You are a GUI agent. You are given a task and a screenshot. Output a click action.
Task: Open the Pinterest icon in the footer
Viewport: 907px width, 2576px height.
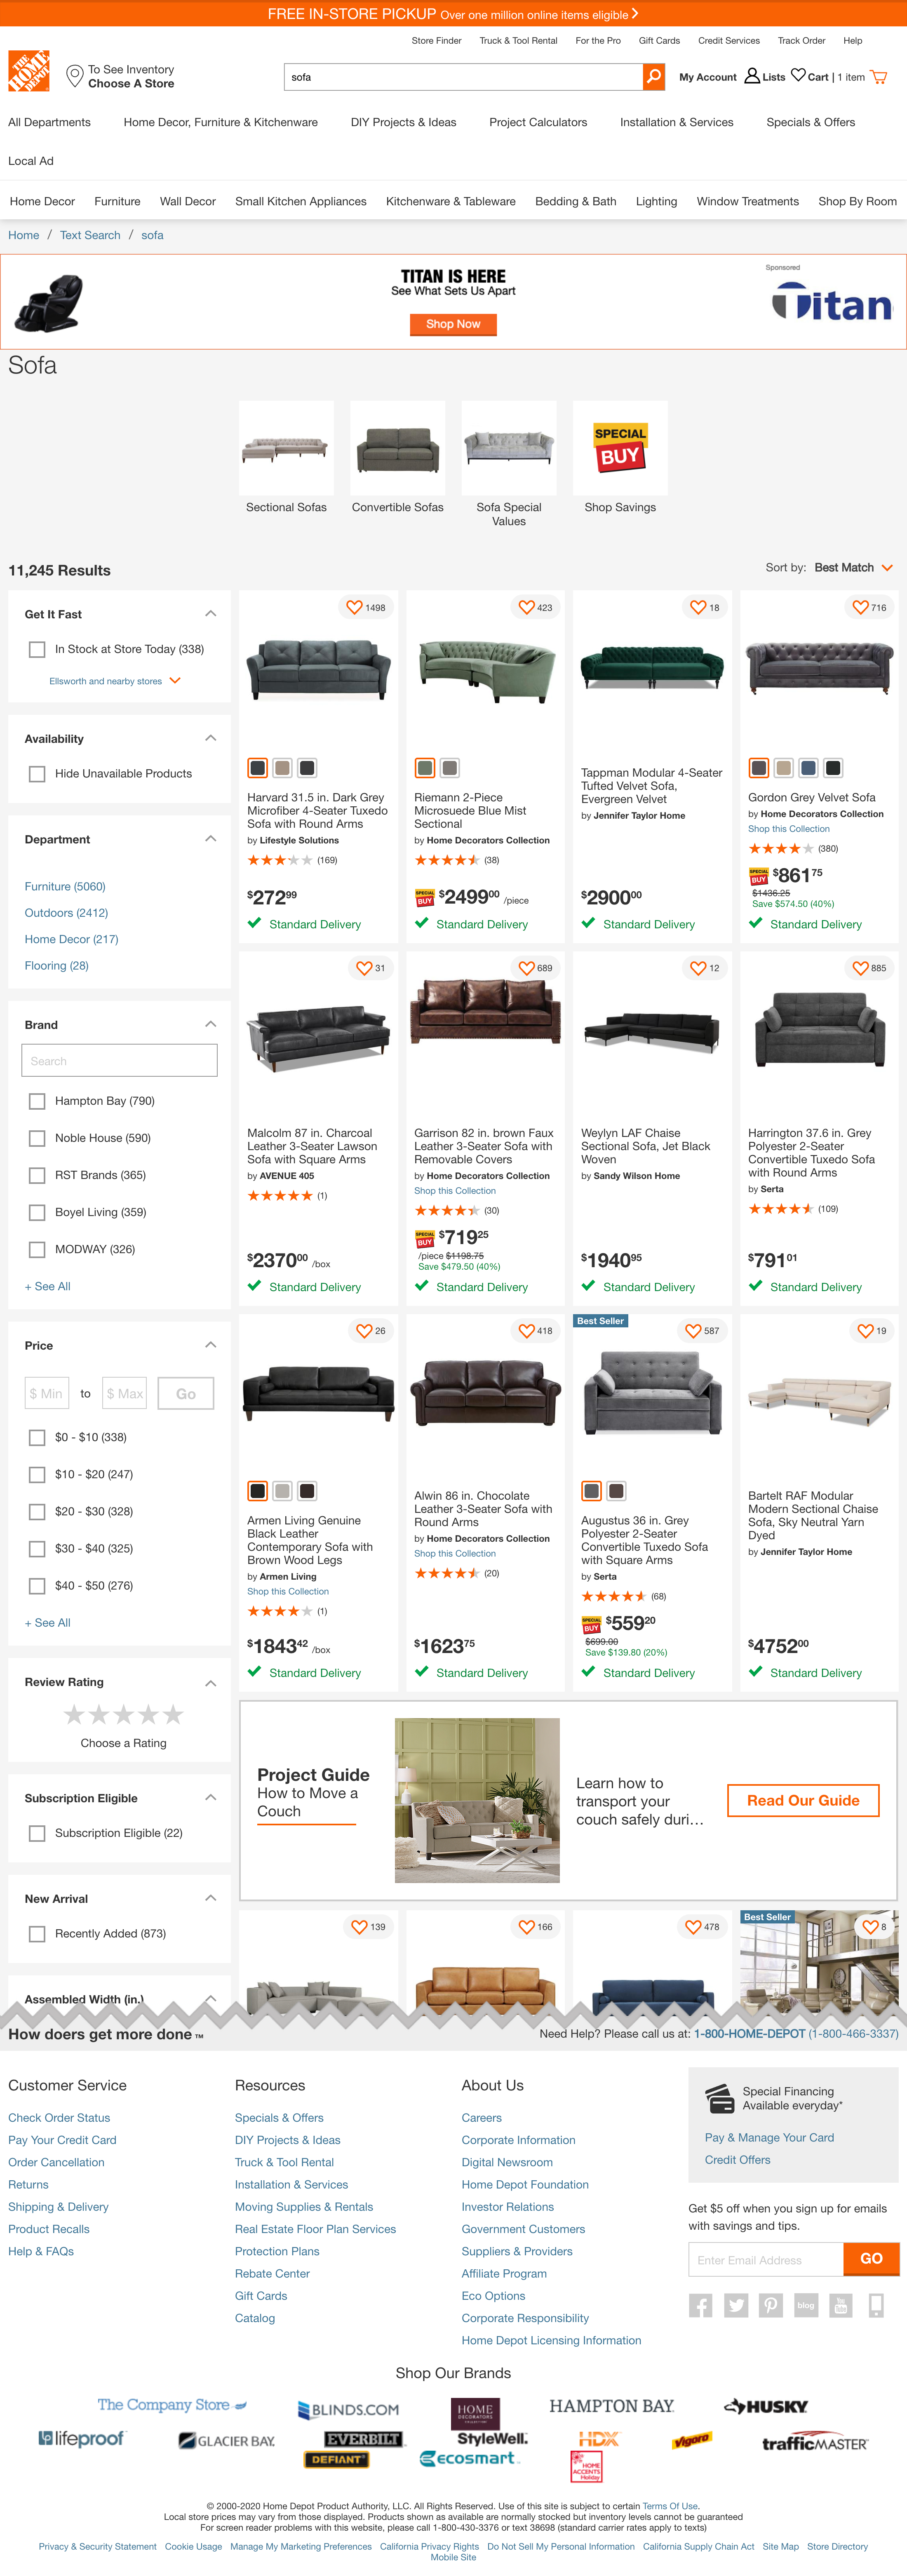771,2305
